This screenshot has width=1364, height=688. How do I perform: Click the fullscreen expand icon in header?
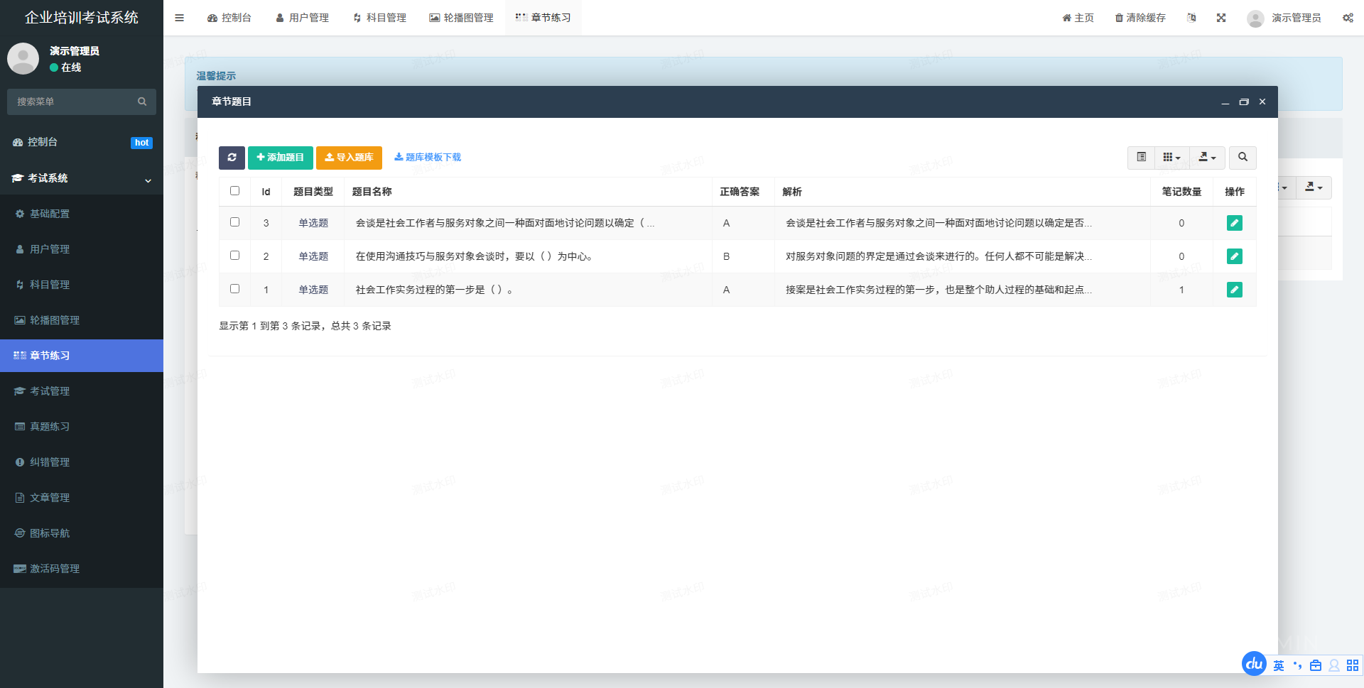[x=1220, y=18]
